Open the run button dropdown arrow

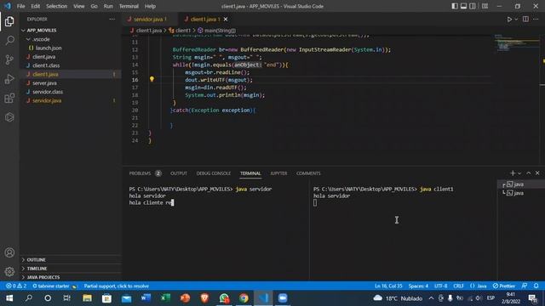516,20
